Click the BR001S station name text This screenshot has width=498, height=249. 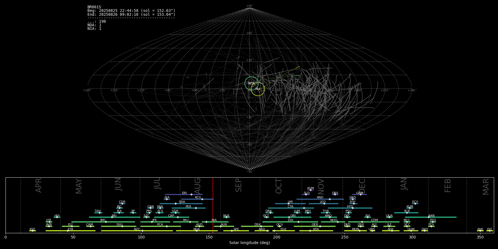[x=94, y=7]
